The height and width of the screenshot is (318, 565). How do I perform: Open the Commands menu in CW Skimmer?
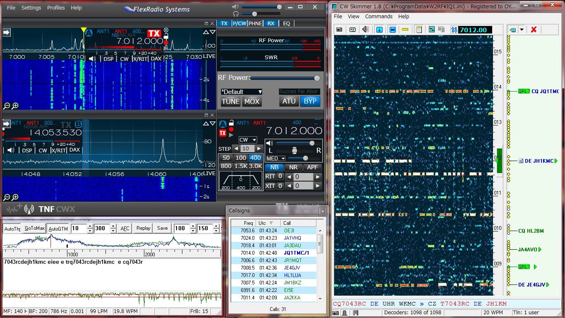pyautogui.click(x=378, y=17)
